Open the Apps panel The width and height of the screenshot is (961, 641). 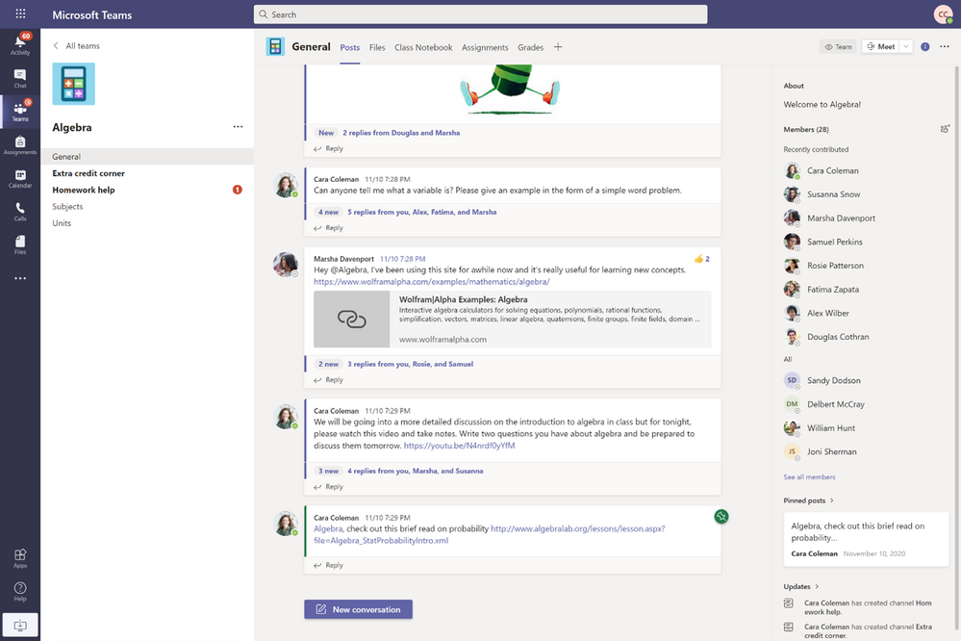19,559
